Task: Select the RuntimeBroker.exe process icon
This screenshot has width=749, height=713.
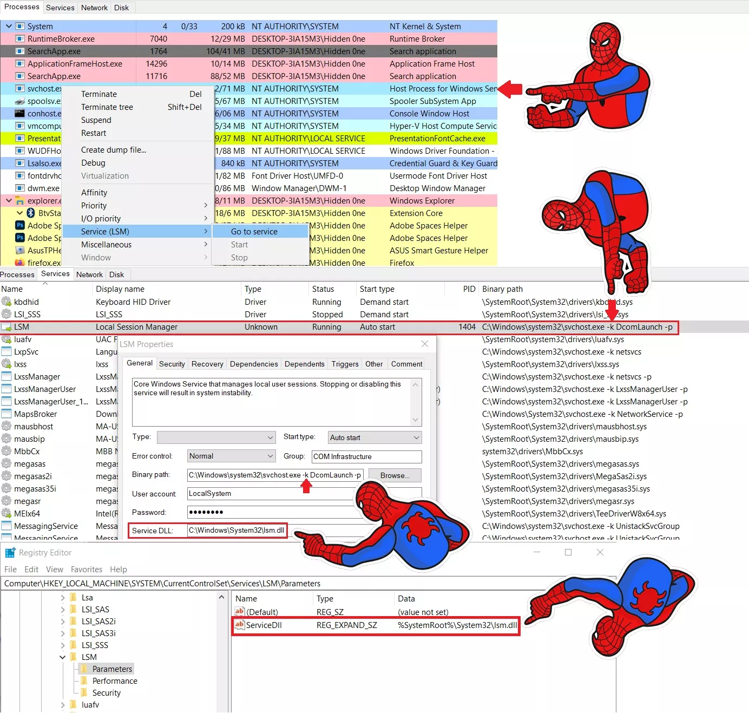Action: pos(20,38)
